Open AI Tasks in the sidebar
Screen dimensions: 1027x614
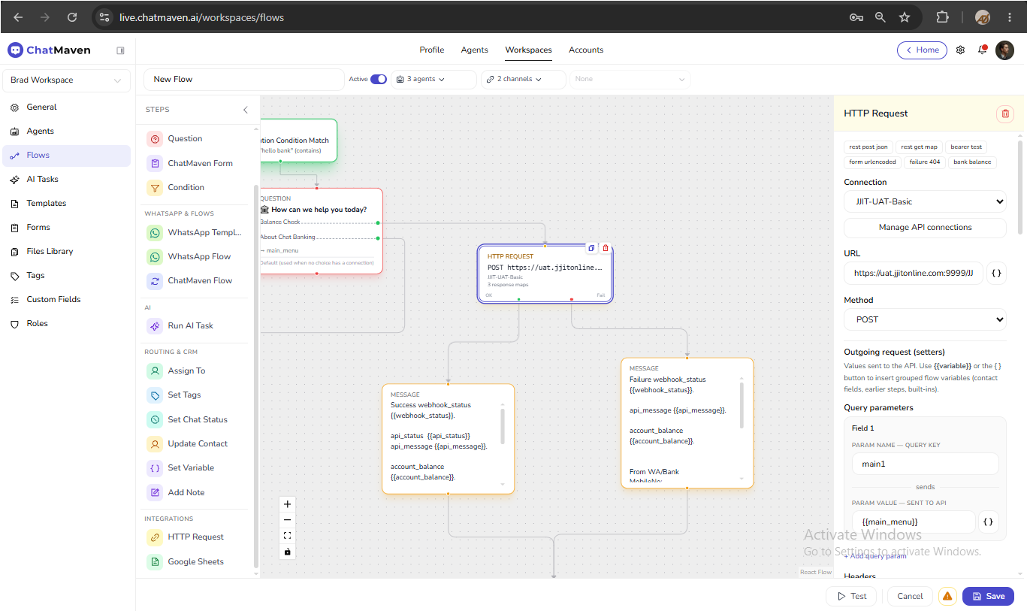66,180
